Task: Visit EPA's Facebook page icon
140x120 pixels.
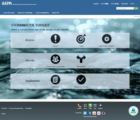Action: pos(89,113)
